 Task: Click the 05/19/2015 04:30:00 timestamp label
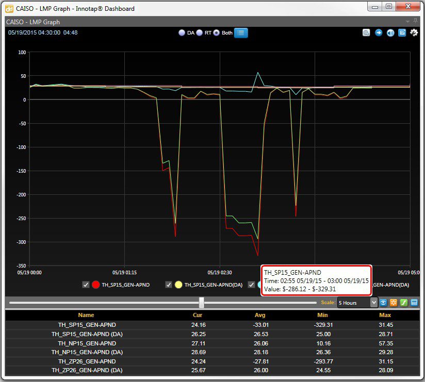(x=34, y=32)
